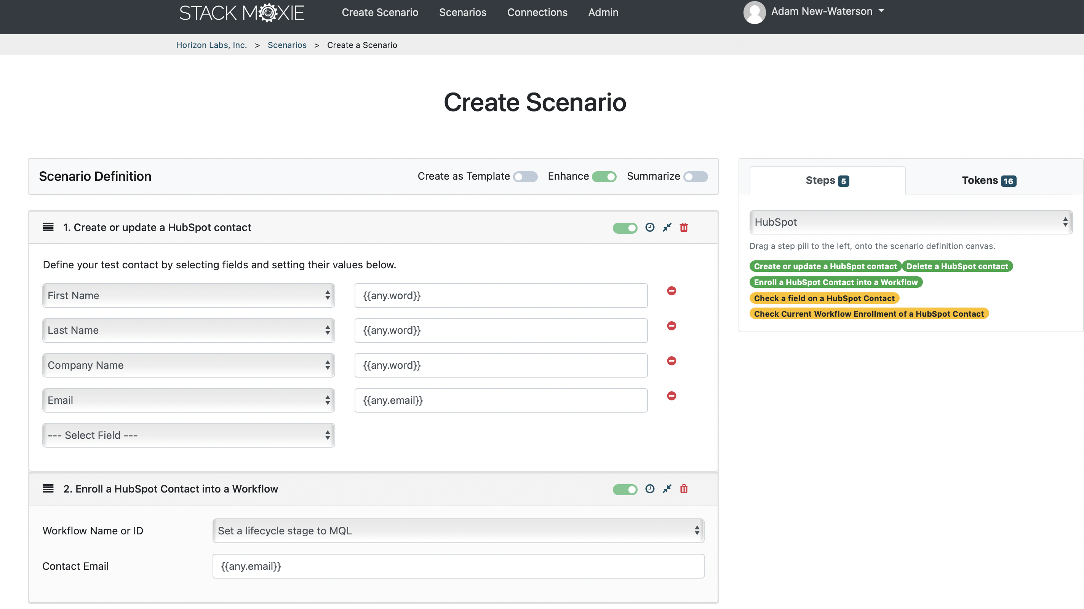The height and width of the screenshot is (609, 1084).
Task: Remove the Email field with red minus icon
Action: point(671,395)
